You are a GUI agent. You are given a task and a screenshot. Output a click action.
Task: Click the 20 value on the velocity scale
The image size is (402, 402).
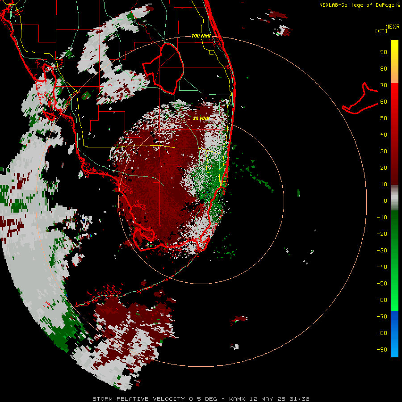pyautogui.click(x=384, y=168)
